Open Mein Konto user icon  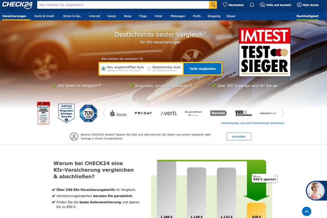click(x=299, y=5)
